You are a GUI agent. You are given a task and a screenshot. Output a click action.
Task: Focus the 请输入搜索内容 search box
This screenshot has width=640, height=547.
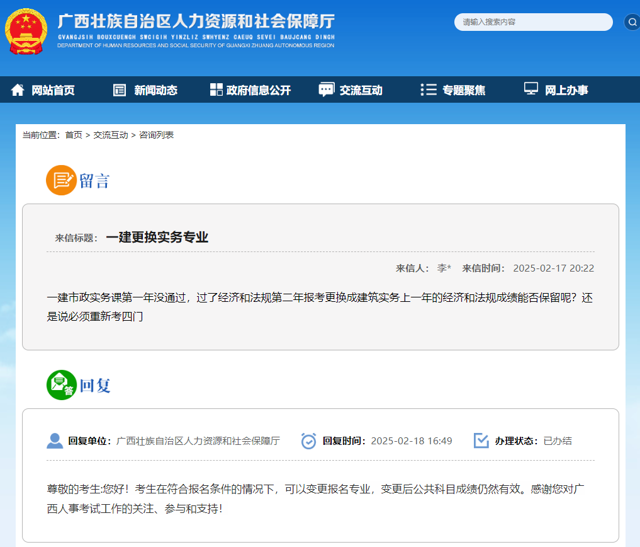[x=534, y=22]
